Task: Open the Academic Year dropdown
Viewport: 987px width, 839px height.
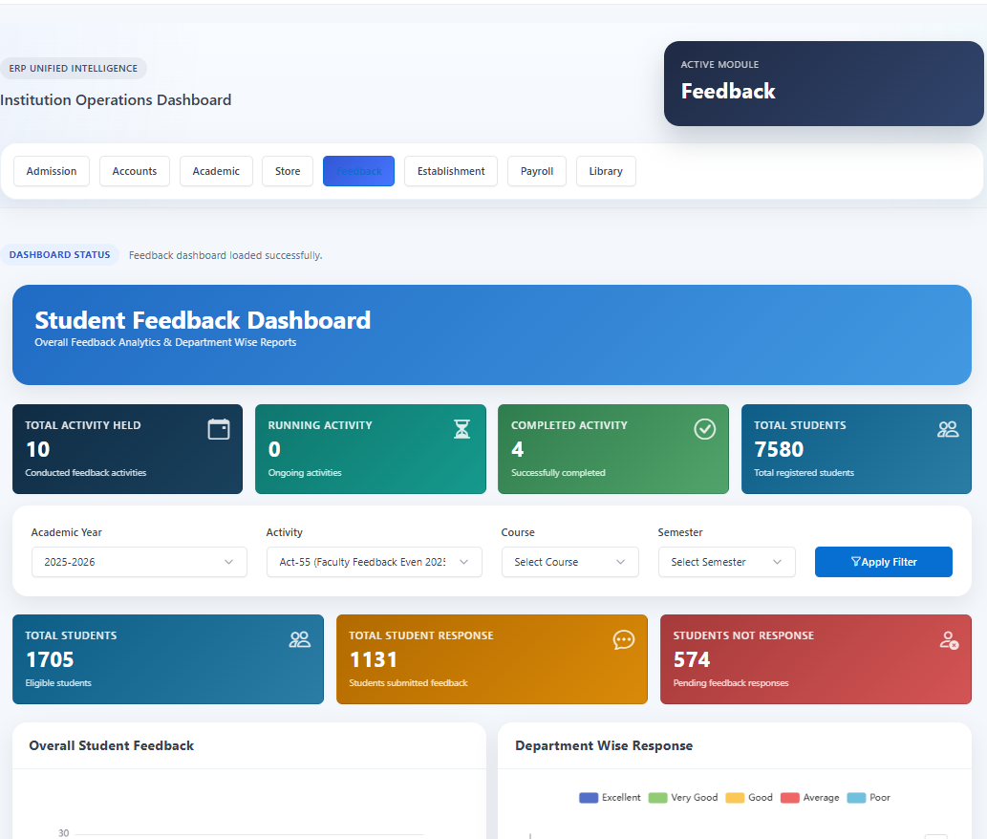Action: point(139,562)
